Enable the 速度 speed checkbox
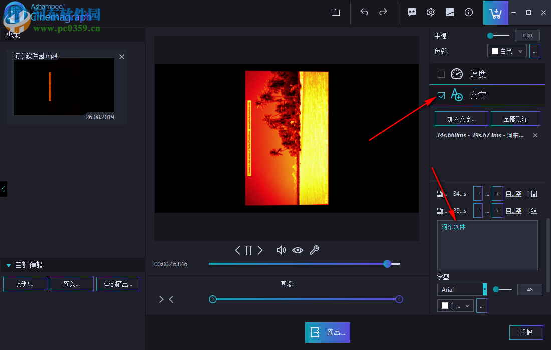 pos(441,73)
